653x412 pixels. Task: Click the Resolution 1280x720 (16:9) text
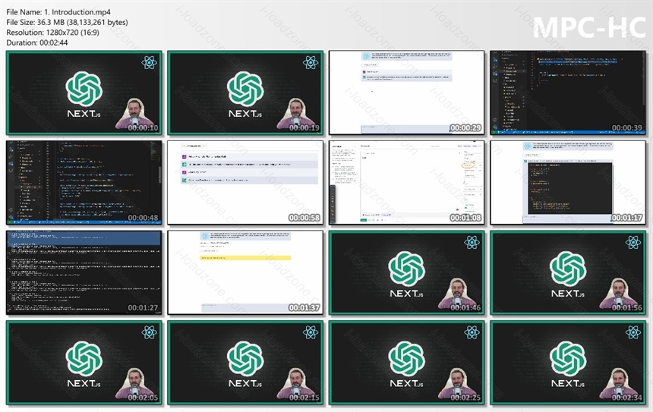(x=52, y=32)
